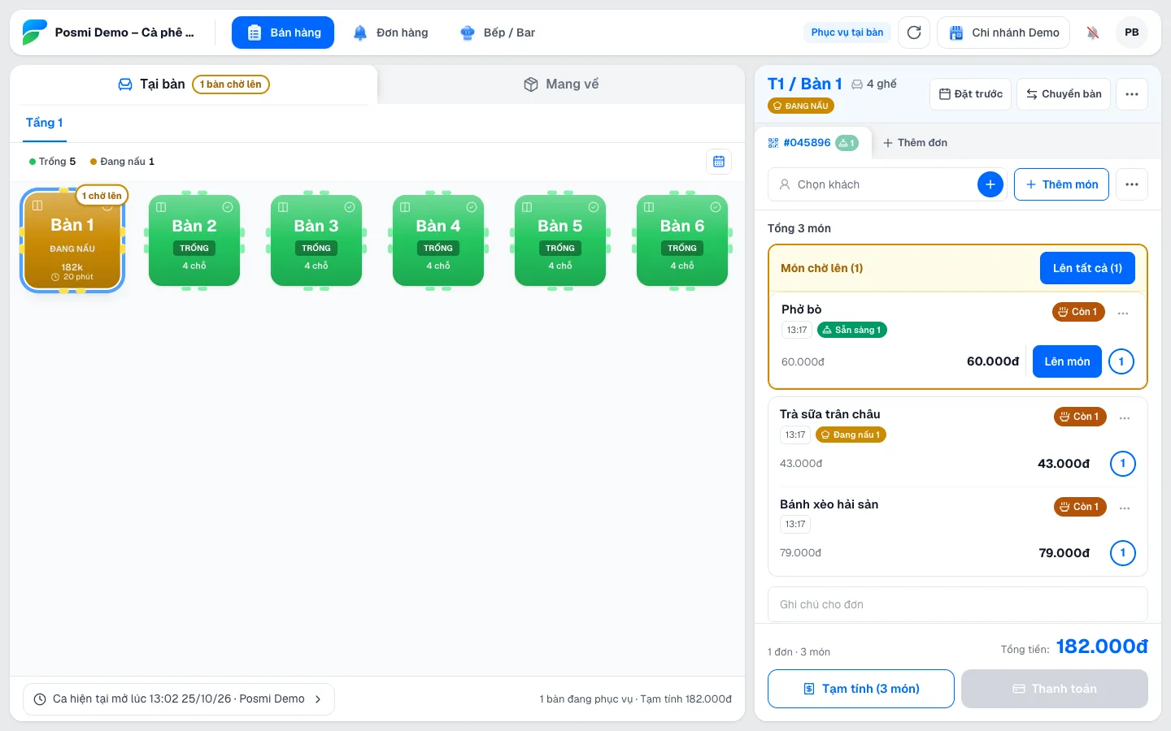Screen dimensions: 1171x731
Task: Click the Chuyển bàn button
Action: click(x=1064, y=94)
